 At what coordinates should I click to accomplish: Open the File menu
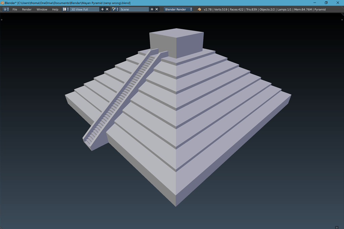15,9
